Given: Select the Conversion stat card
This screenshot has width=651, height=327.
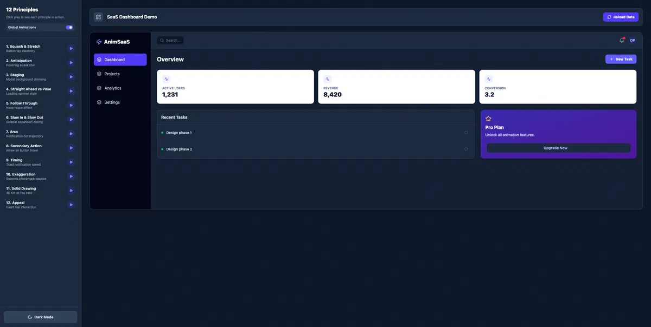Looking at the screenshot, I should pos(558,87).
